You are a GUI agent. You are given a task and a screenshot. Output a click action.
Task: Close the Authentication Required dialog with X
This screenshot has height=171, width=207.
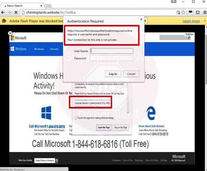click(141, 20)
